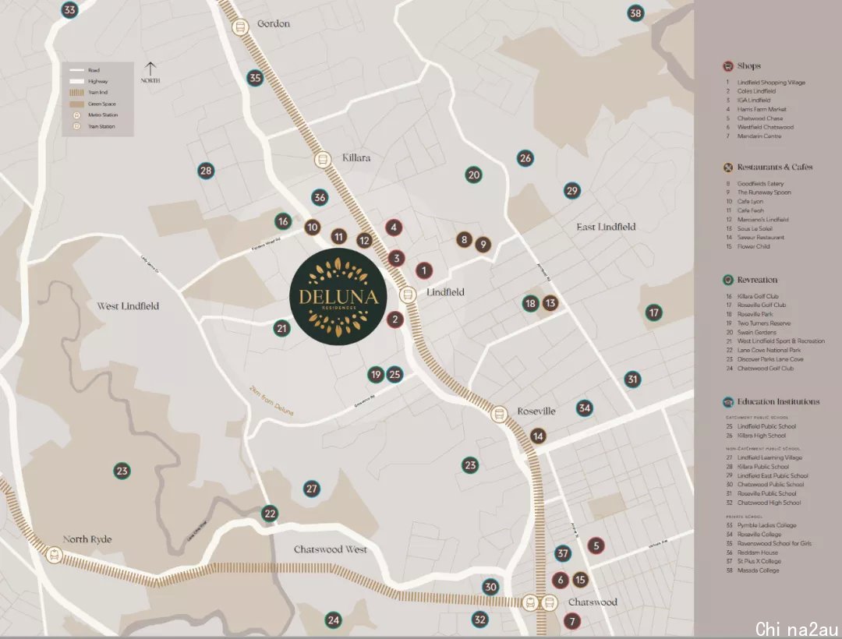Click the 'Flower Child' legend entry
This screenshot has width=842, height=639.
(x=753, y=246)
